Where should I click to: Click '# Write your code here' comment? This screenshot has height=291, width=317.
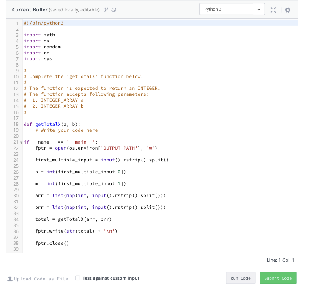point(66,130)
